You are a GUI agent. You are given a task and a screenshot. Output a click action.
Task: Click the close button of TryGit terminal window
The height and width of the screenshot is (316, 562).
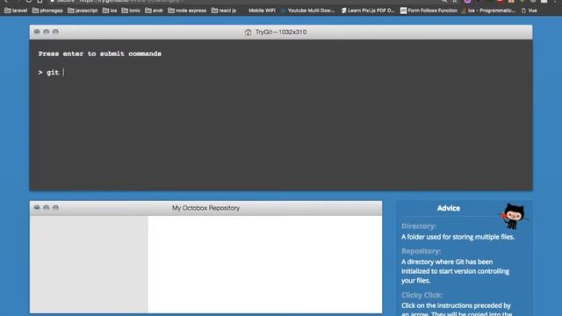[37, 32]
